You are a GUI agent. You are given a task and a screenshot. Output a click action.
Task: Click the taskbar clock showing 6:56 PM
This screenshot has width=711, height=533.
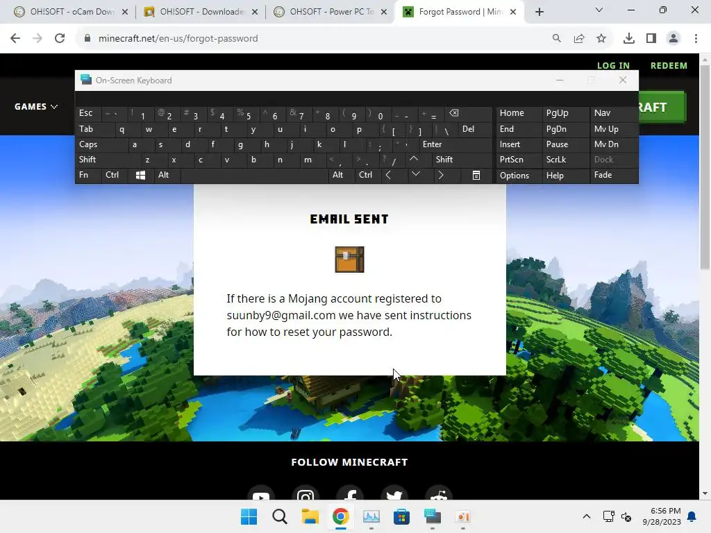[x=662, y=516]
